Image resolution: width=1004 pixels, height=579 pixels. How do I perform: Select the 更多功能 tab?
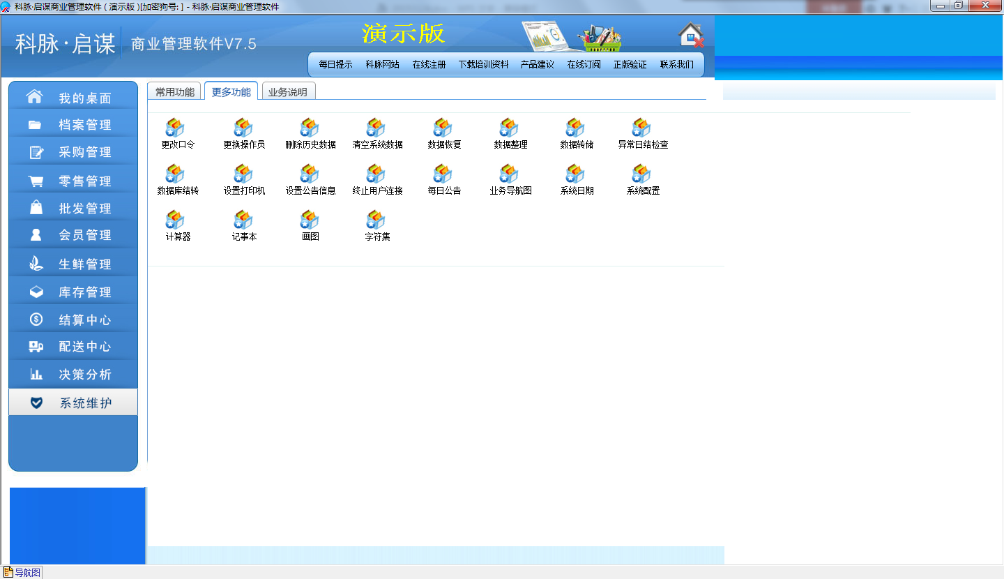tap(231, 91)
